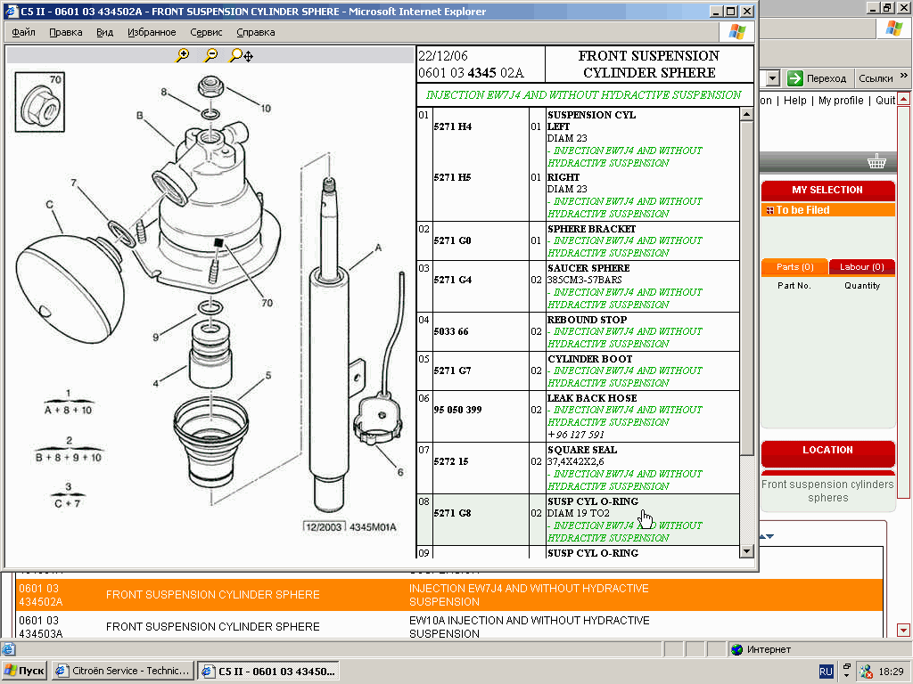The height and width of the screenshot is (684, 913).
Task: Expand the To be Filed plus icon
Action: point(769,210)
